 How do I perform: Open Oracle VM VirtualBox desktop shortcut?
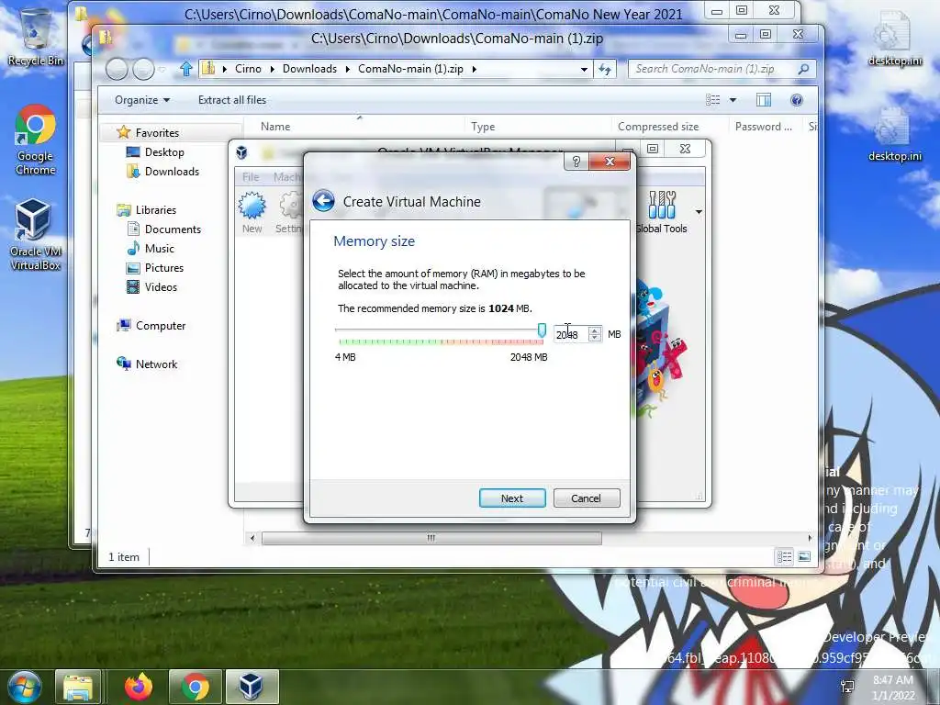tap(36, 235)
